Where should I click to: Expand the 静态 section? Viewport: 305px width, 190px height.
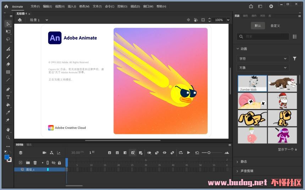point(237,162)
